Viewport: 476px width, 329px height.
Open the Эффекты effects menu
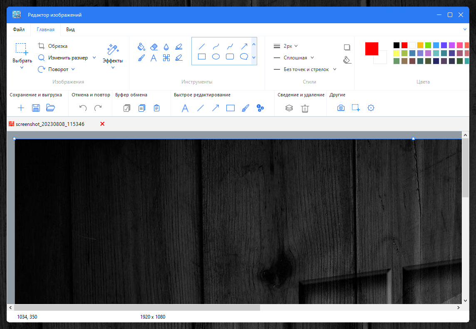coord(113,56)
